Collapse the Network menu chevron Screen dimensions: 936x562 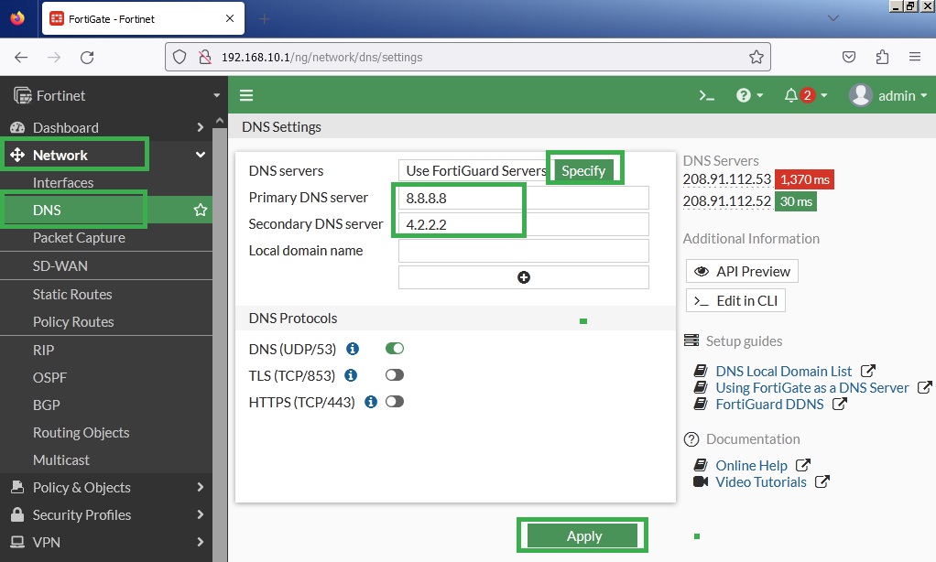[200, 155]
